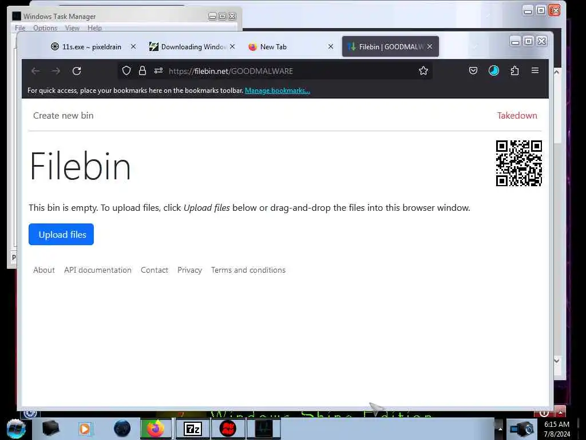Click the Filebin QR code image
The height and width of the screenshot is (440, 586).
click(x=518, y=163)
